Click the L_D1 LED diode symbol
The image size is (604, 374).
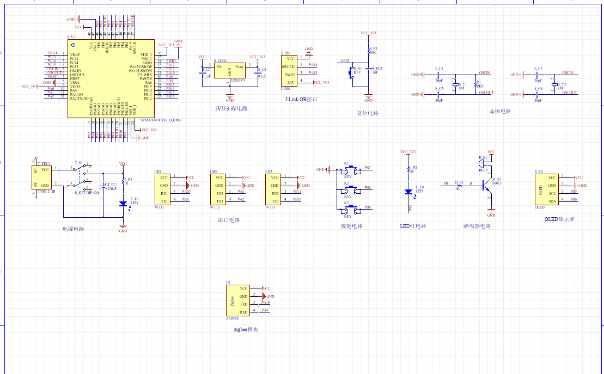point(408,192)
